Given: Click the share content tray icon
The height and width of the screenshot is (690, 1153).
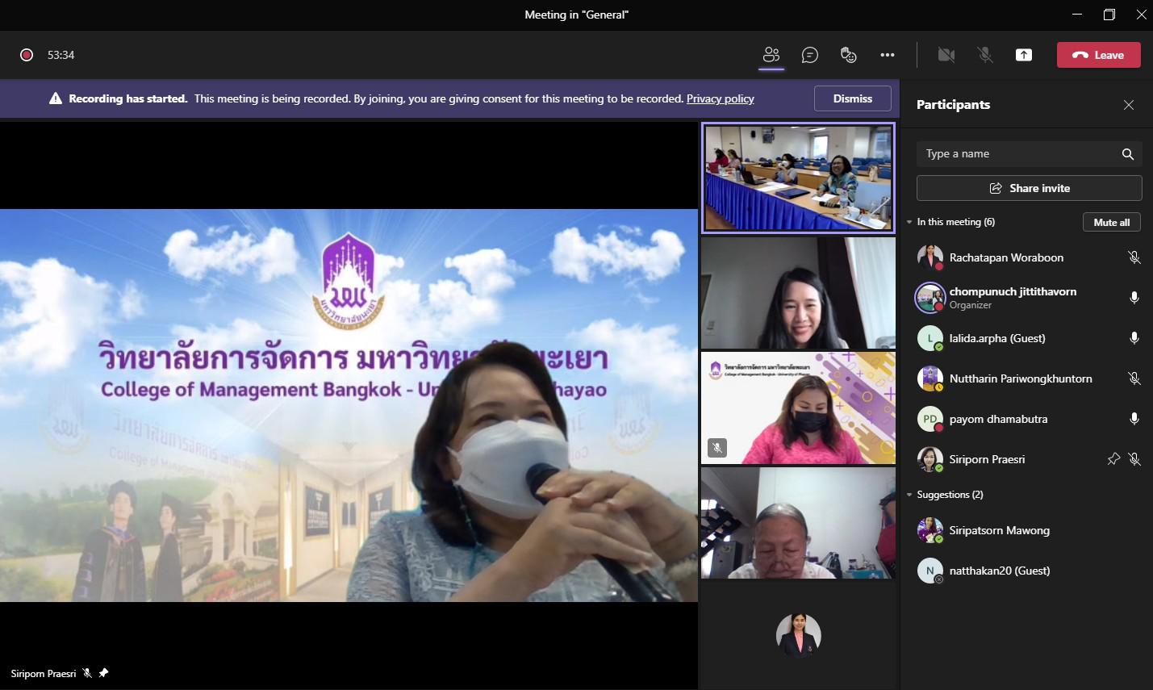Looking at the screenshot, I should (1024, 55).
